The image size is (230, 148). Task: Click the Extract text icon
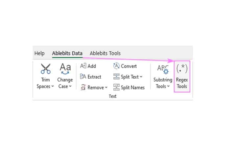point(83,77)
